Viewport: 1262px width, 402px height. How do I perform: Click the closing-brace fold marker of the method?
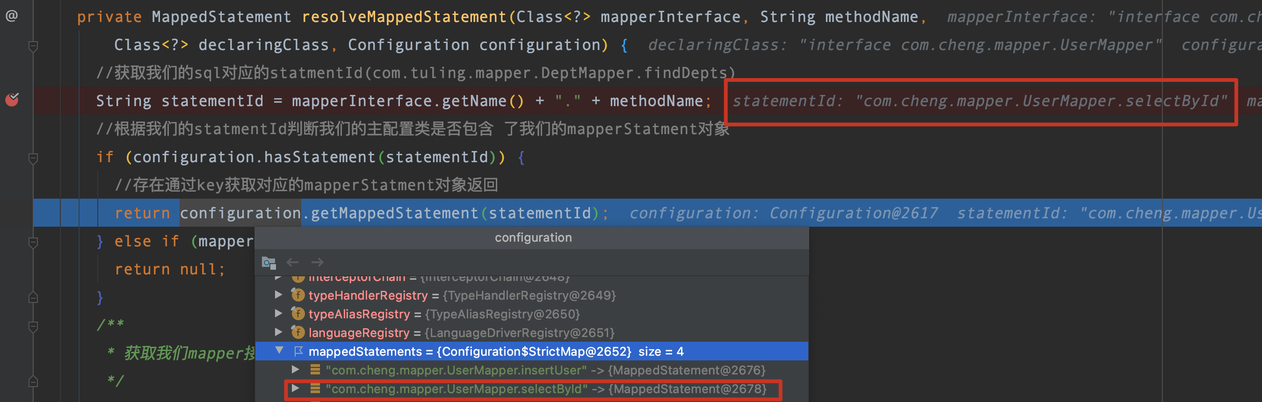[x=33, y=297]
